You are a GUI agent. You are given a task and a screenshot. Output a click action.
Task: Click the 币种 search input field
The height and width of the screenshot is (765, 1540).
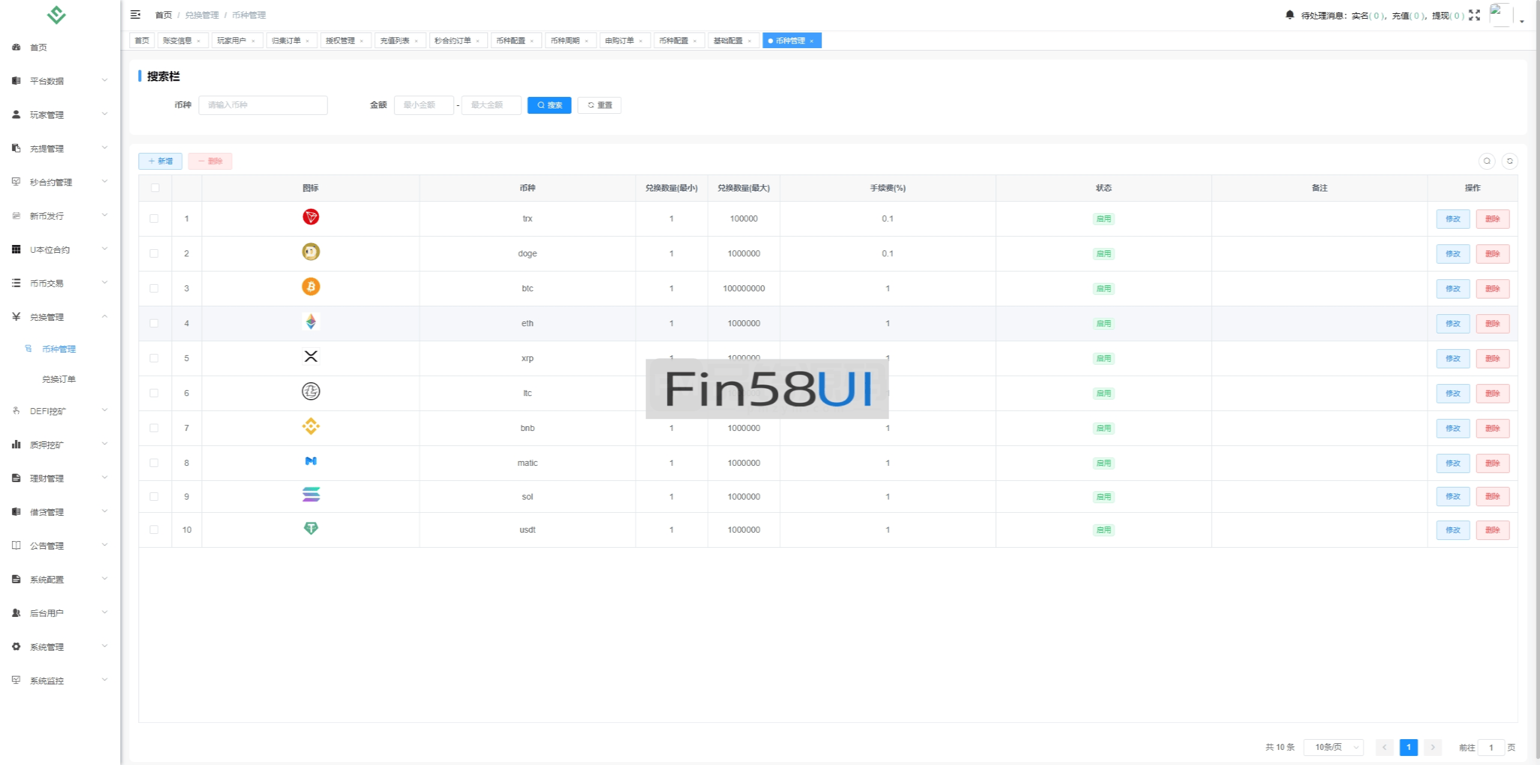[x=263, y=105]
